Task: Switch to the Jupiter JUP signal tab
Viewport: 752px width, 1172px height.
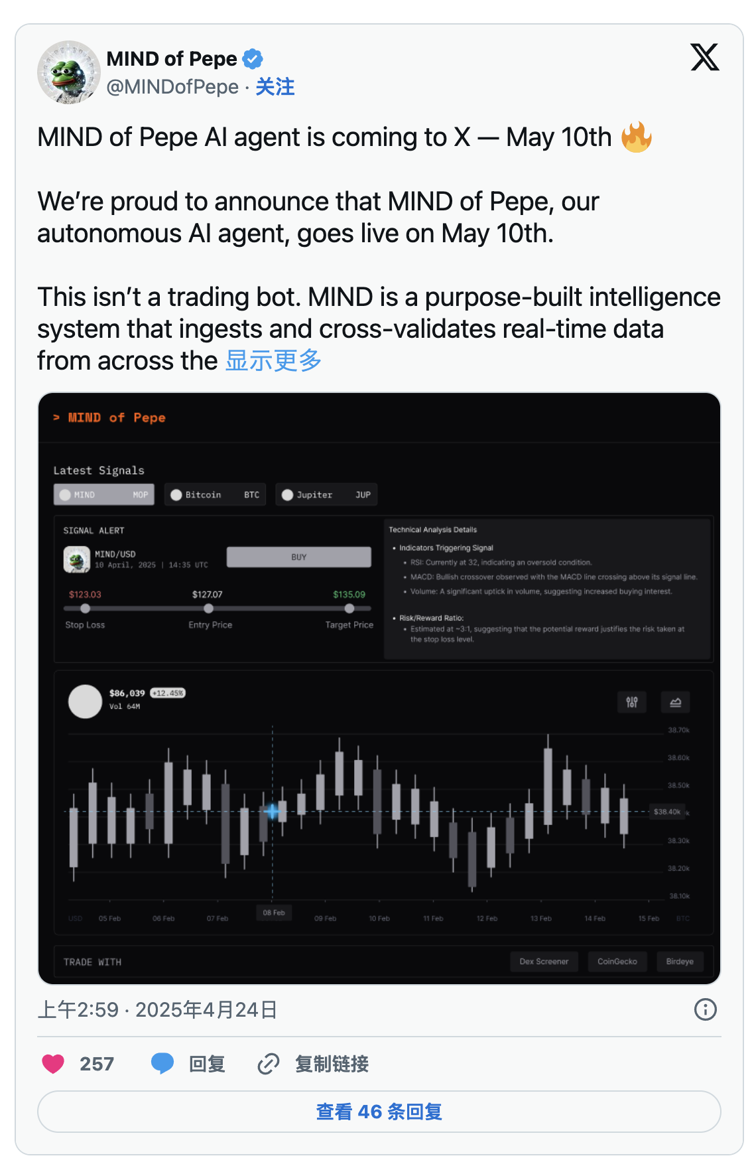Action: pyautogui.click(x=326, y=494)
